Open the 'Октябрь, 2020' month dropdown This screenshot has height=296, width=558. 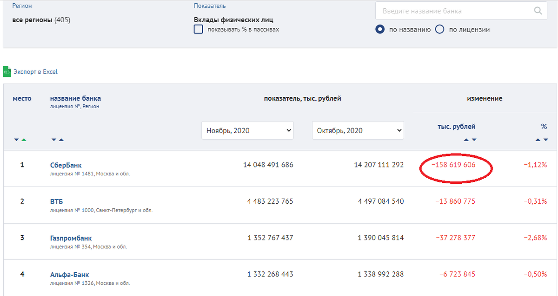(358, 130)
